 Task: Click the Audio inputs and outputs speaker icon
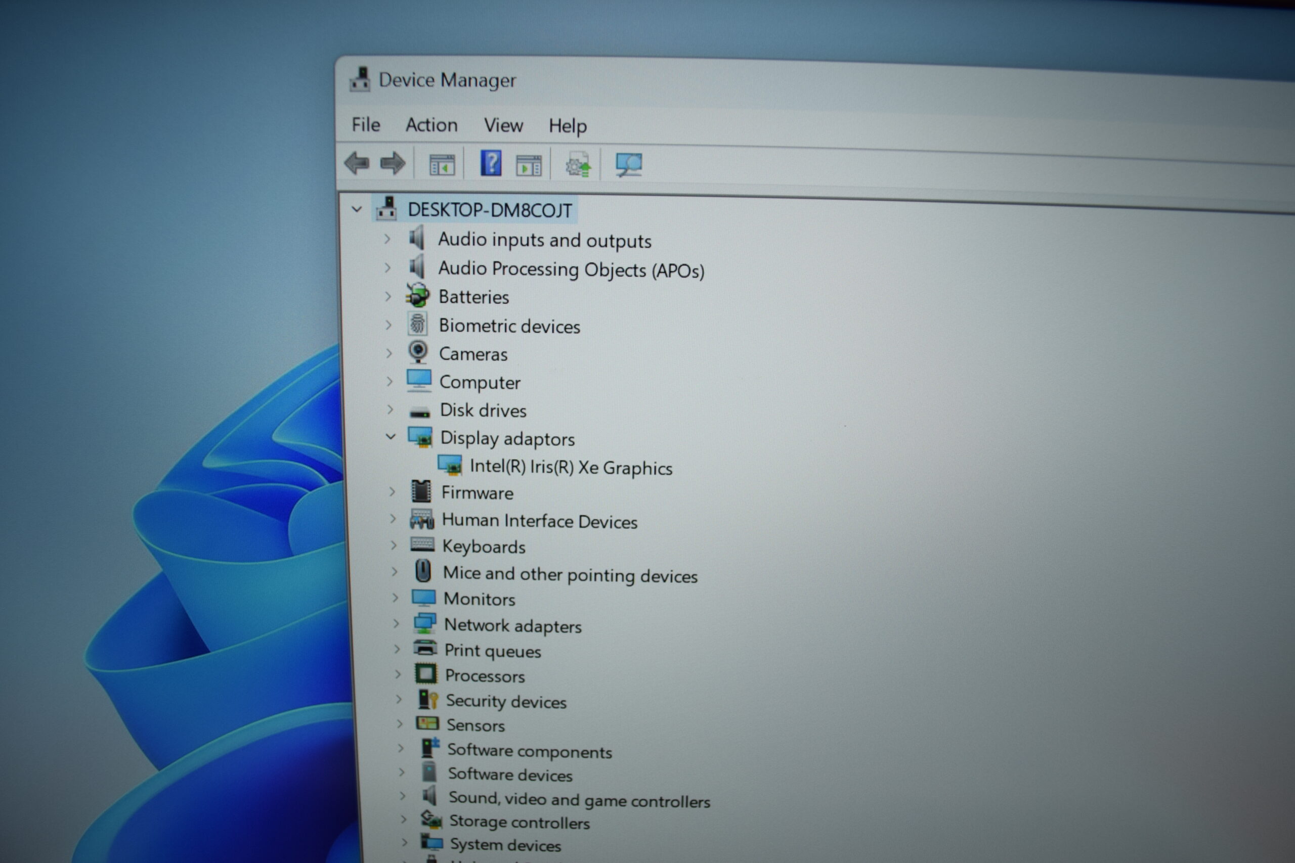pos(417,238)
